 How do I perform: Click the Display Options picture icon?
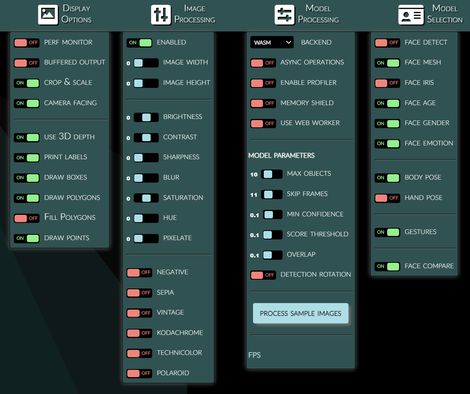tap(48, 15)
